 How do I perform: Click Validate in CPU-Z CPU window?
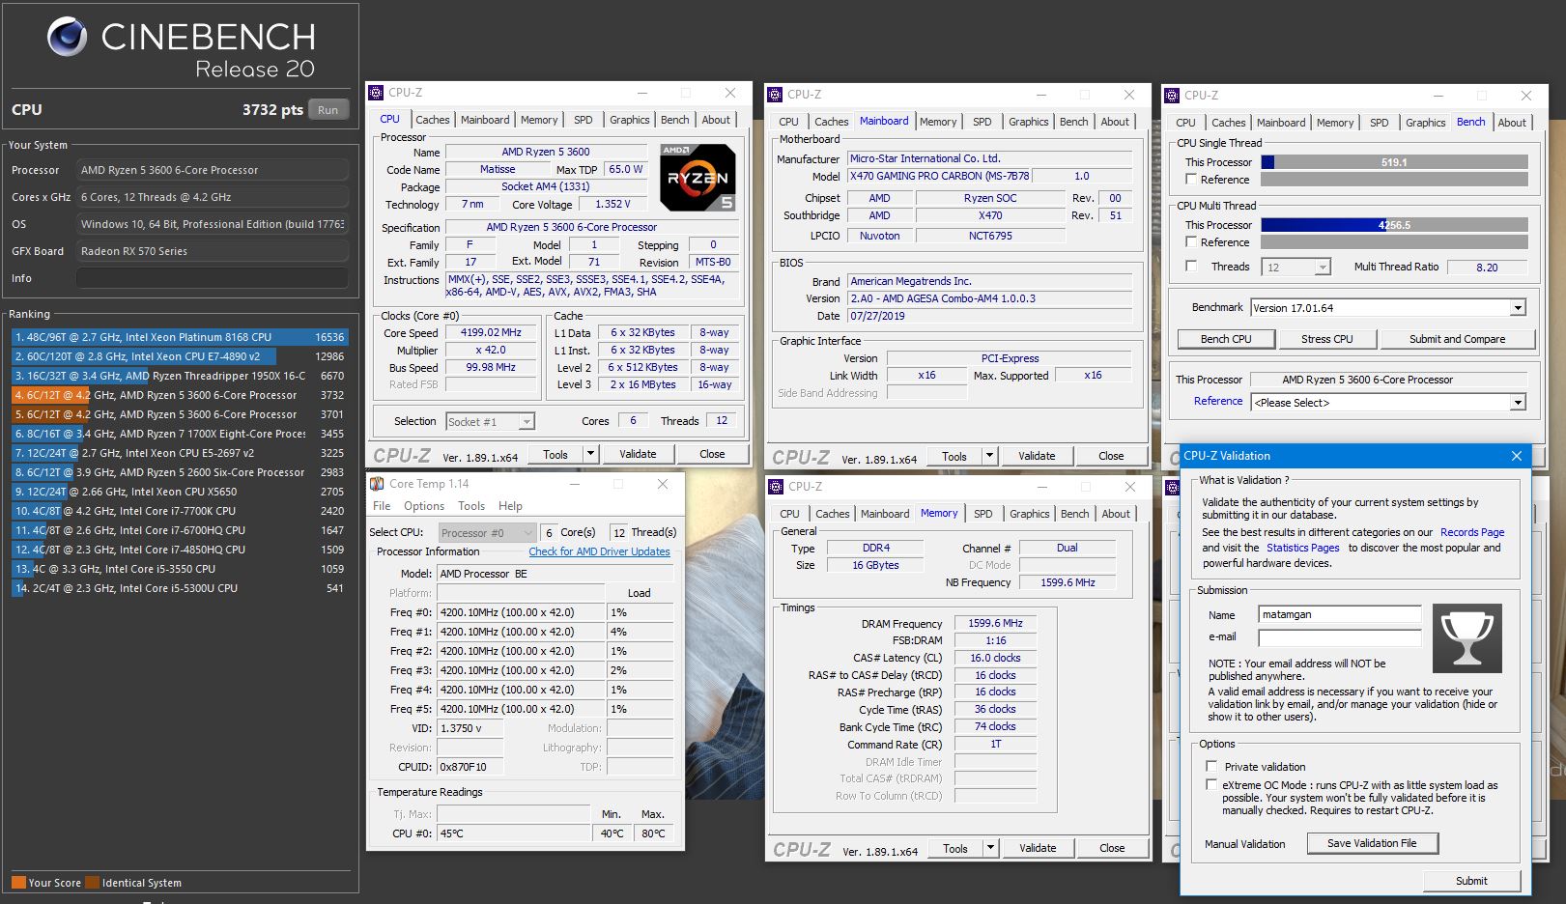(638, 454)
